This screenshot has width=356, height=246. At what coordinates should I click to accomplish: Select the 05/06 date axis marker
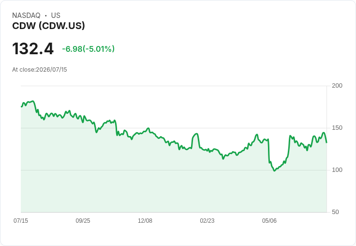pyautogui.click(x=269, y=220)
